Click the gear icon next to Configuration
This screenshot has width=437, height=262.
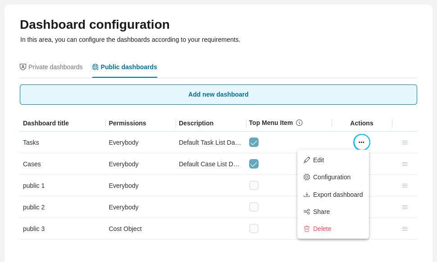[307, 177]
